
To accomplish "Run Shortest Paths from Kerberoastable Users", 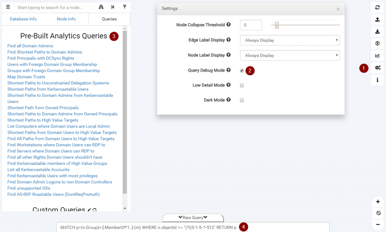I will coord(48,89).
